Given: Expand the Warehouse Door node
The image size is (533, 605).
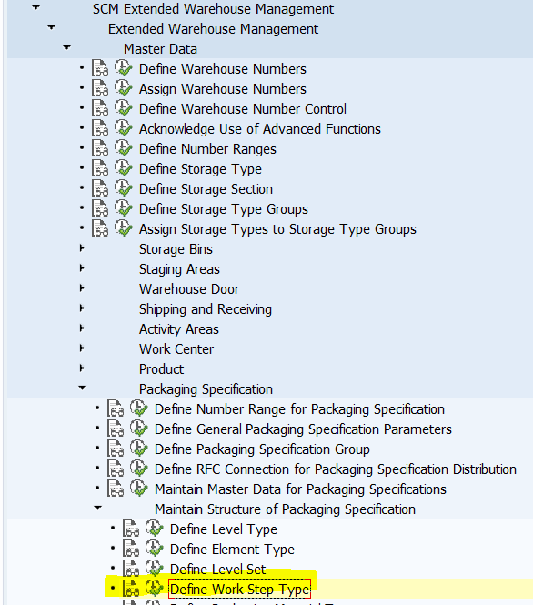Looking at the screenshot, I should point(81,288).
